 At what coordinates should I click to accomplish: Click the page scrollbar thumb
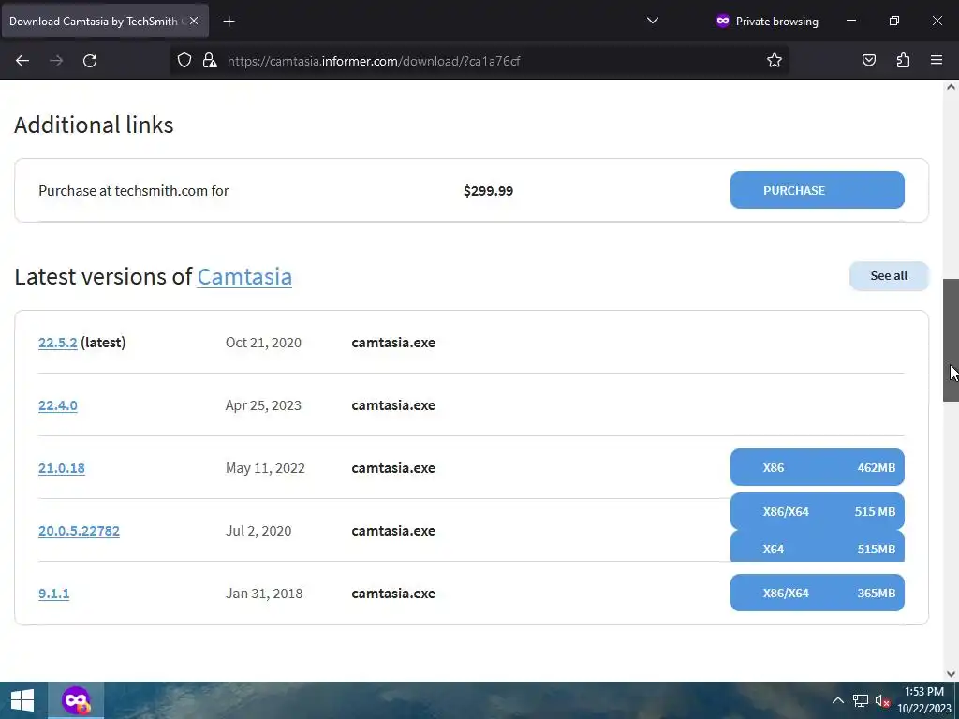pyautogui.click(x=951, y=340)
